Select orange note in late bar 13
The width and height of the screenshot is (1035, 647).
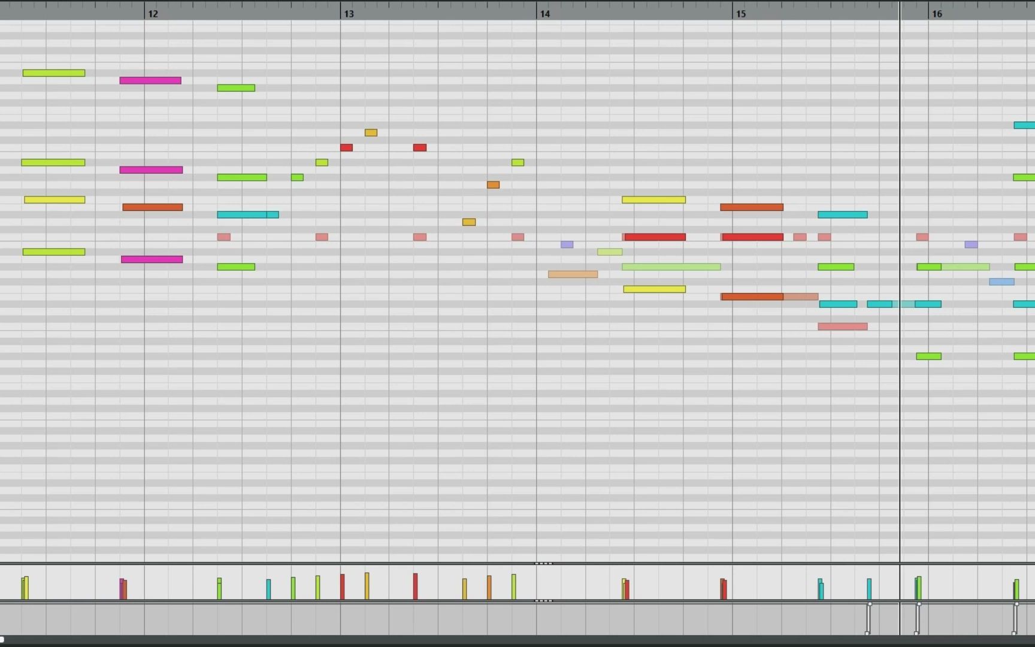pos(493,185)
